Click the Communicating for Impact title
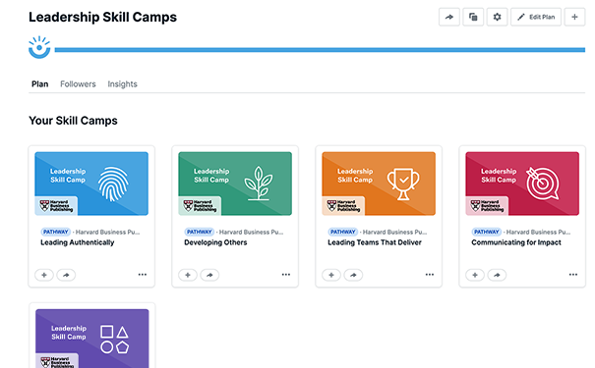This screenshot has width=595, height=368. [516, 242]
